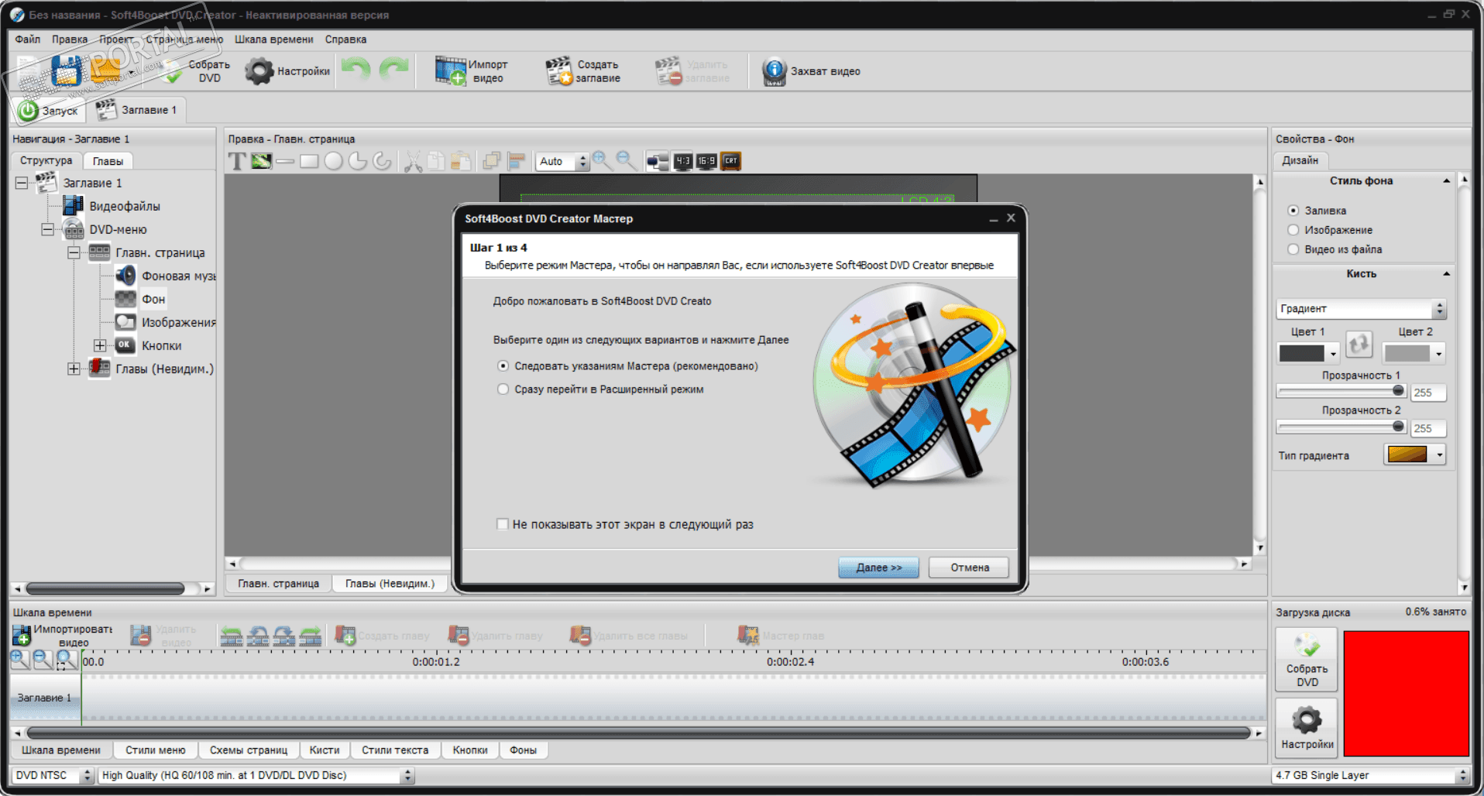This screenshot has height=796, width=1484.
Task: Collapse the Стиль фона section
Action: pos(1446,181)
